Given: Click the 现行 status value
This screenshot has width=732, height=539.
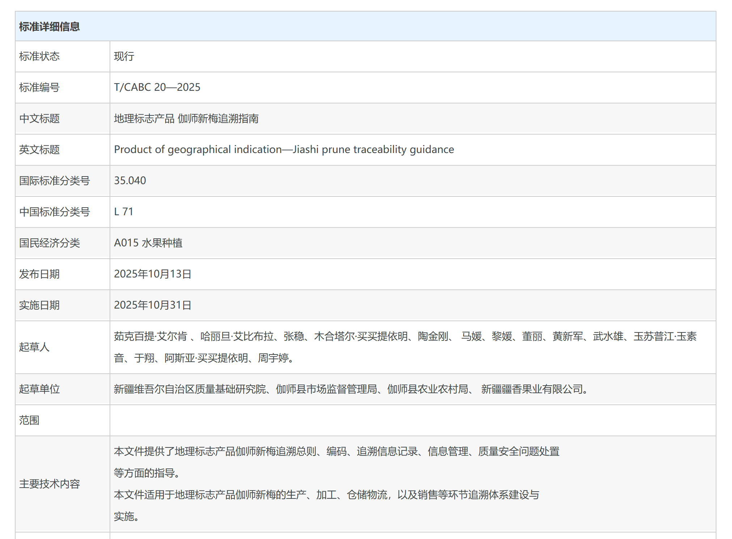Looking at the screenshot, I should point(124,56).
